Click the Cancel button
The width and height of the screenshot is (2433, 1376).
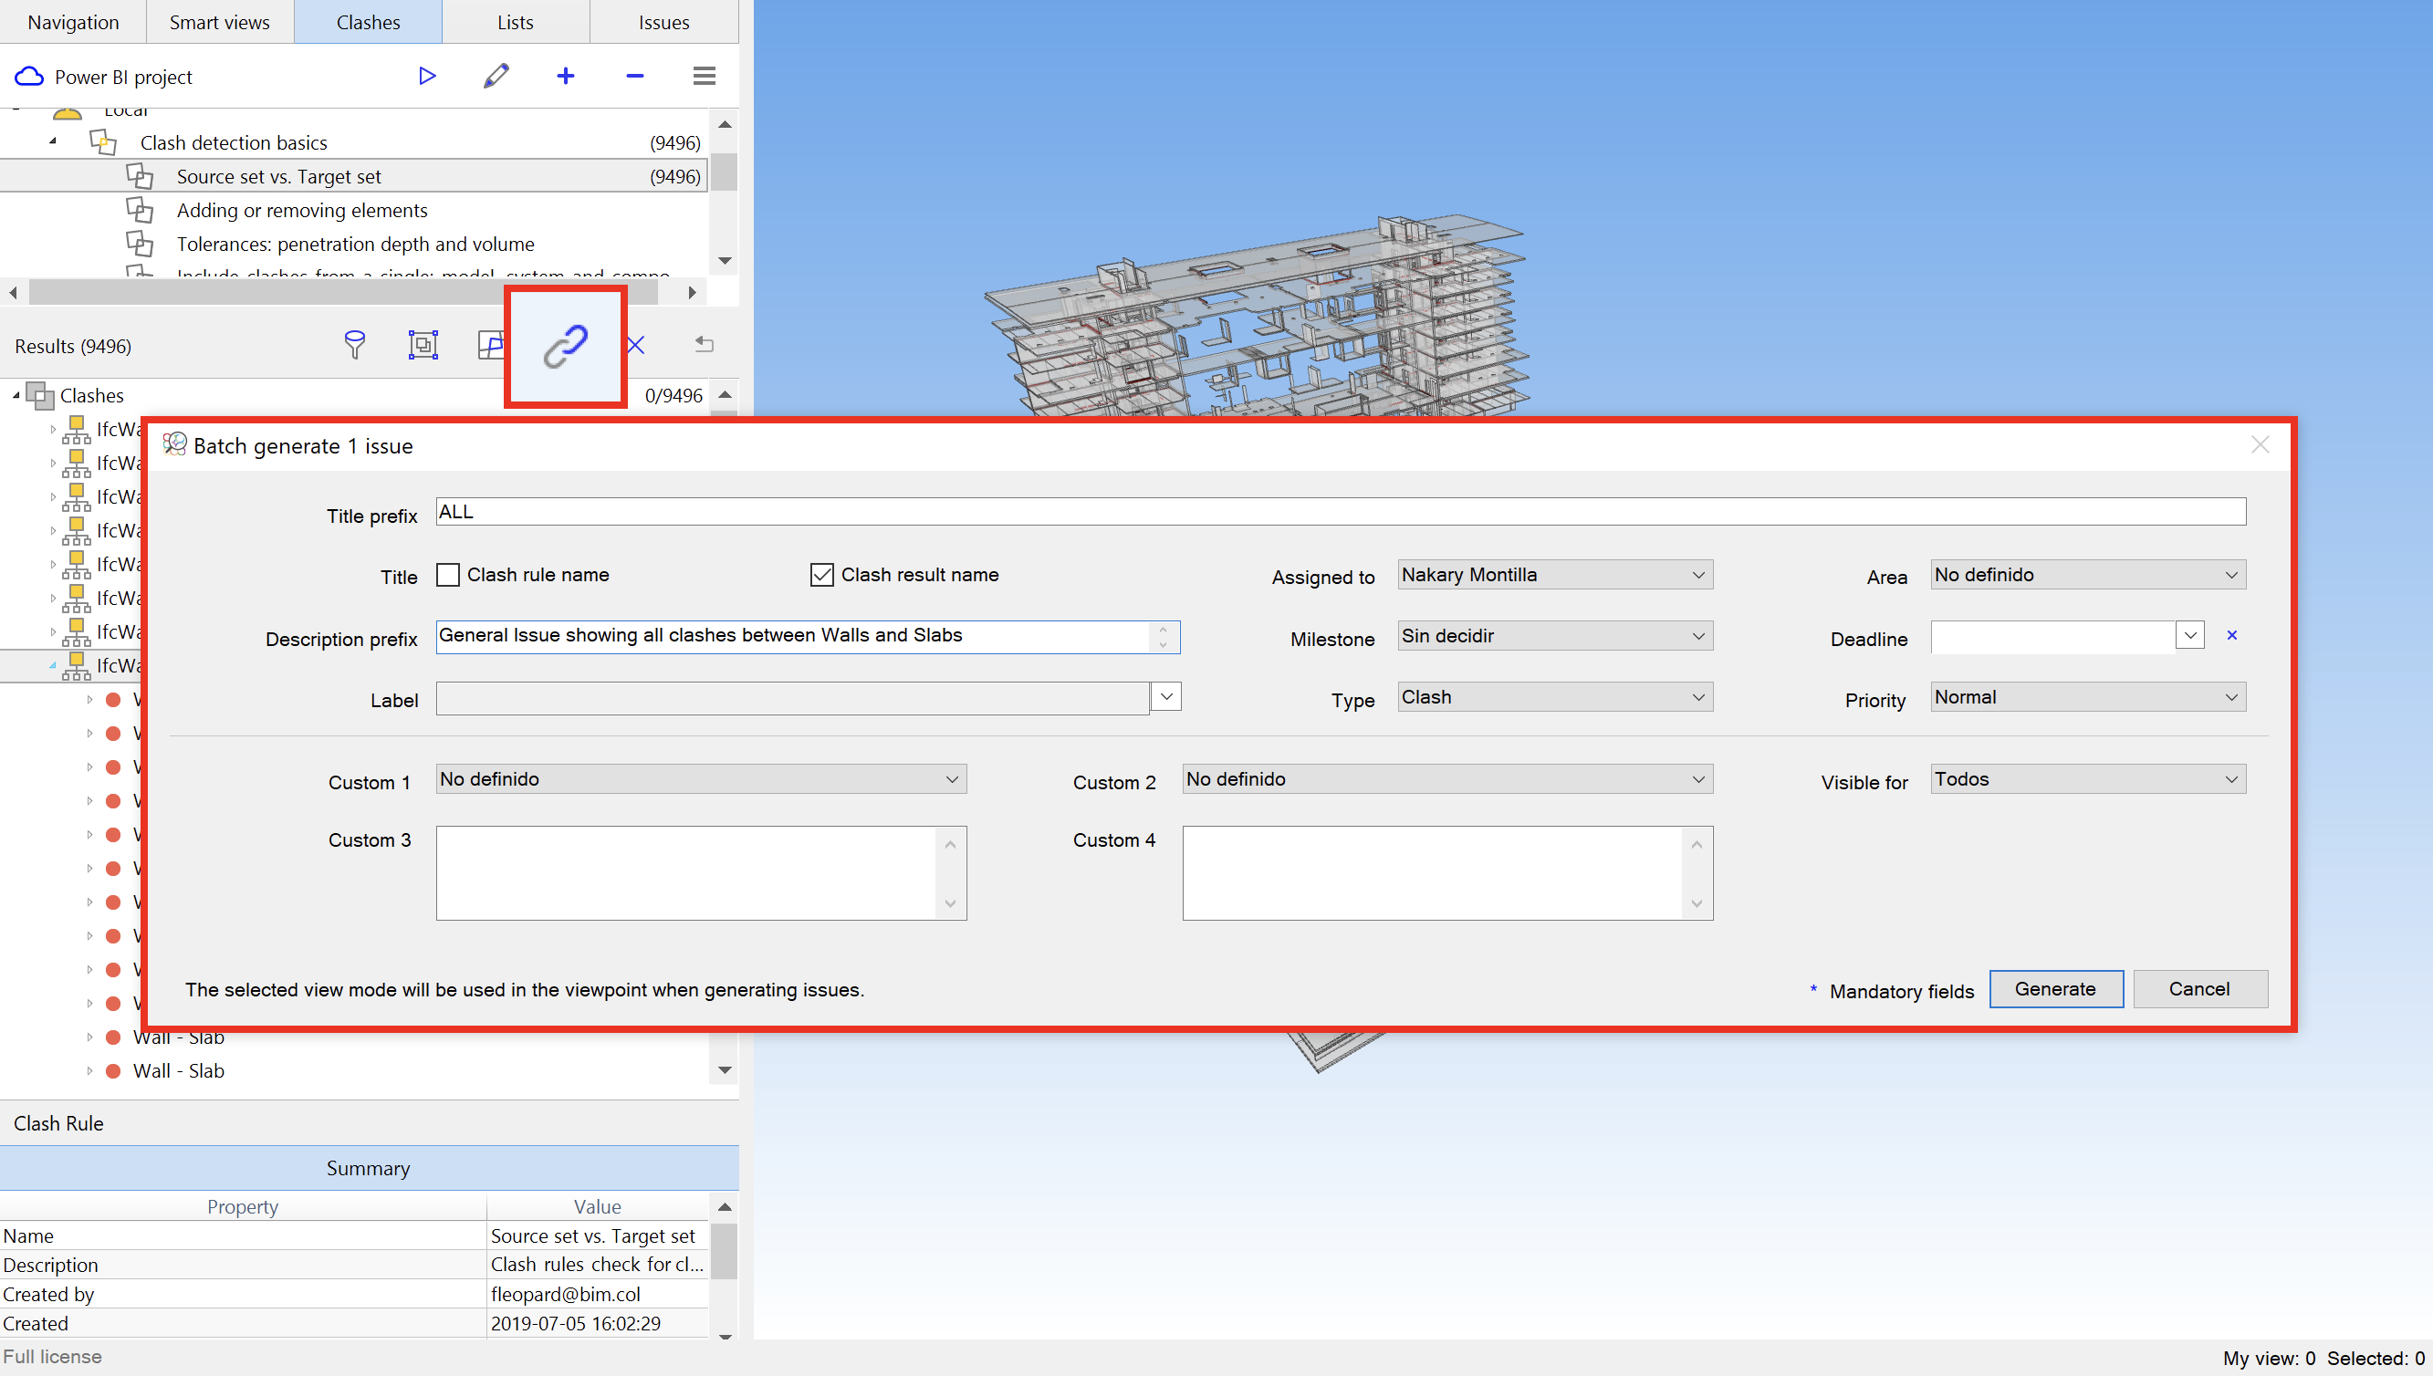[x=2199, y=988]
